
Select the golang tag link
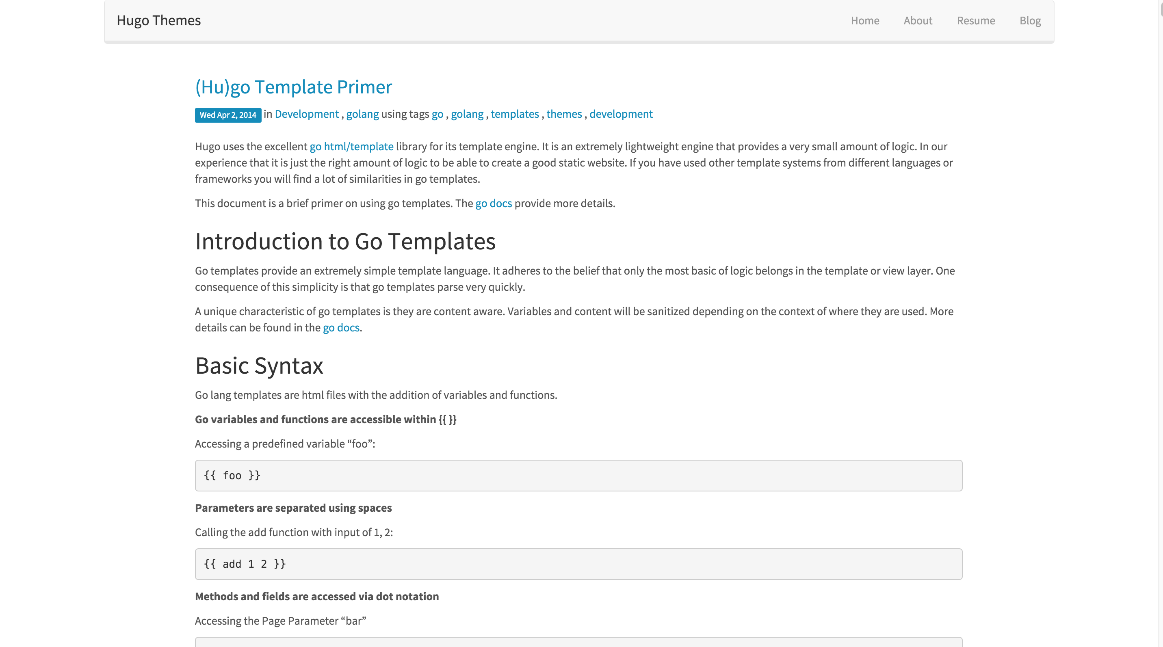tap(467, 114)
